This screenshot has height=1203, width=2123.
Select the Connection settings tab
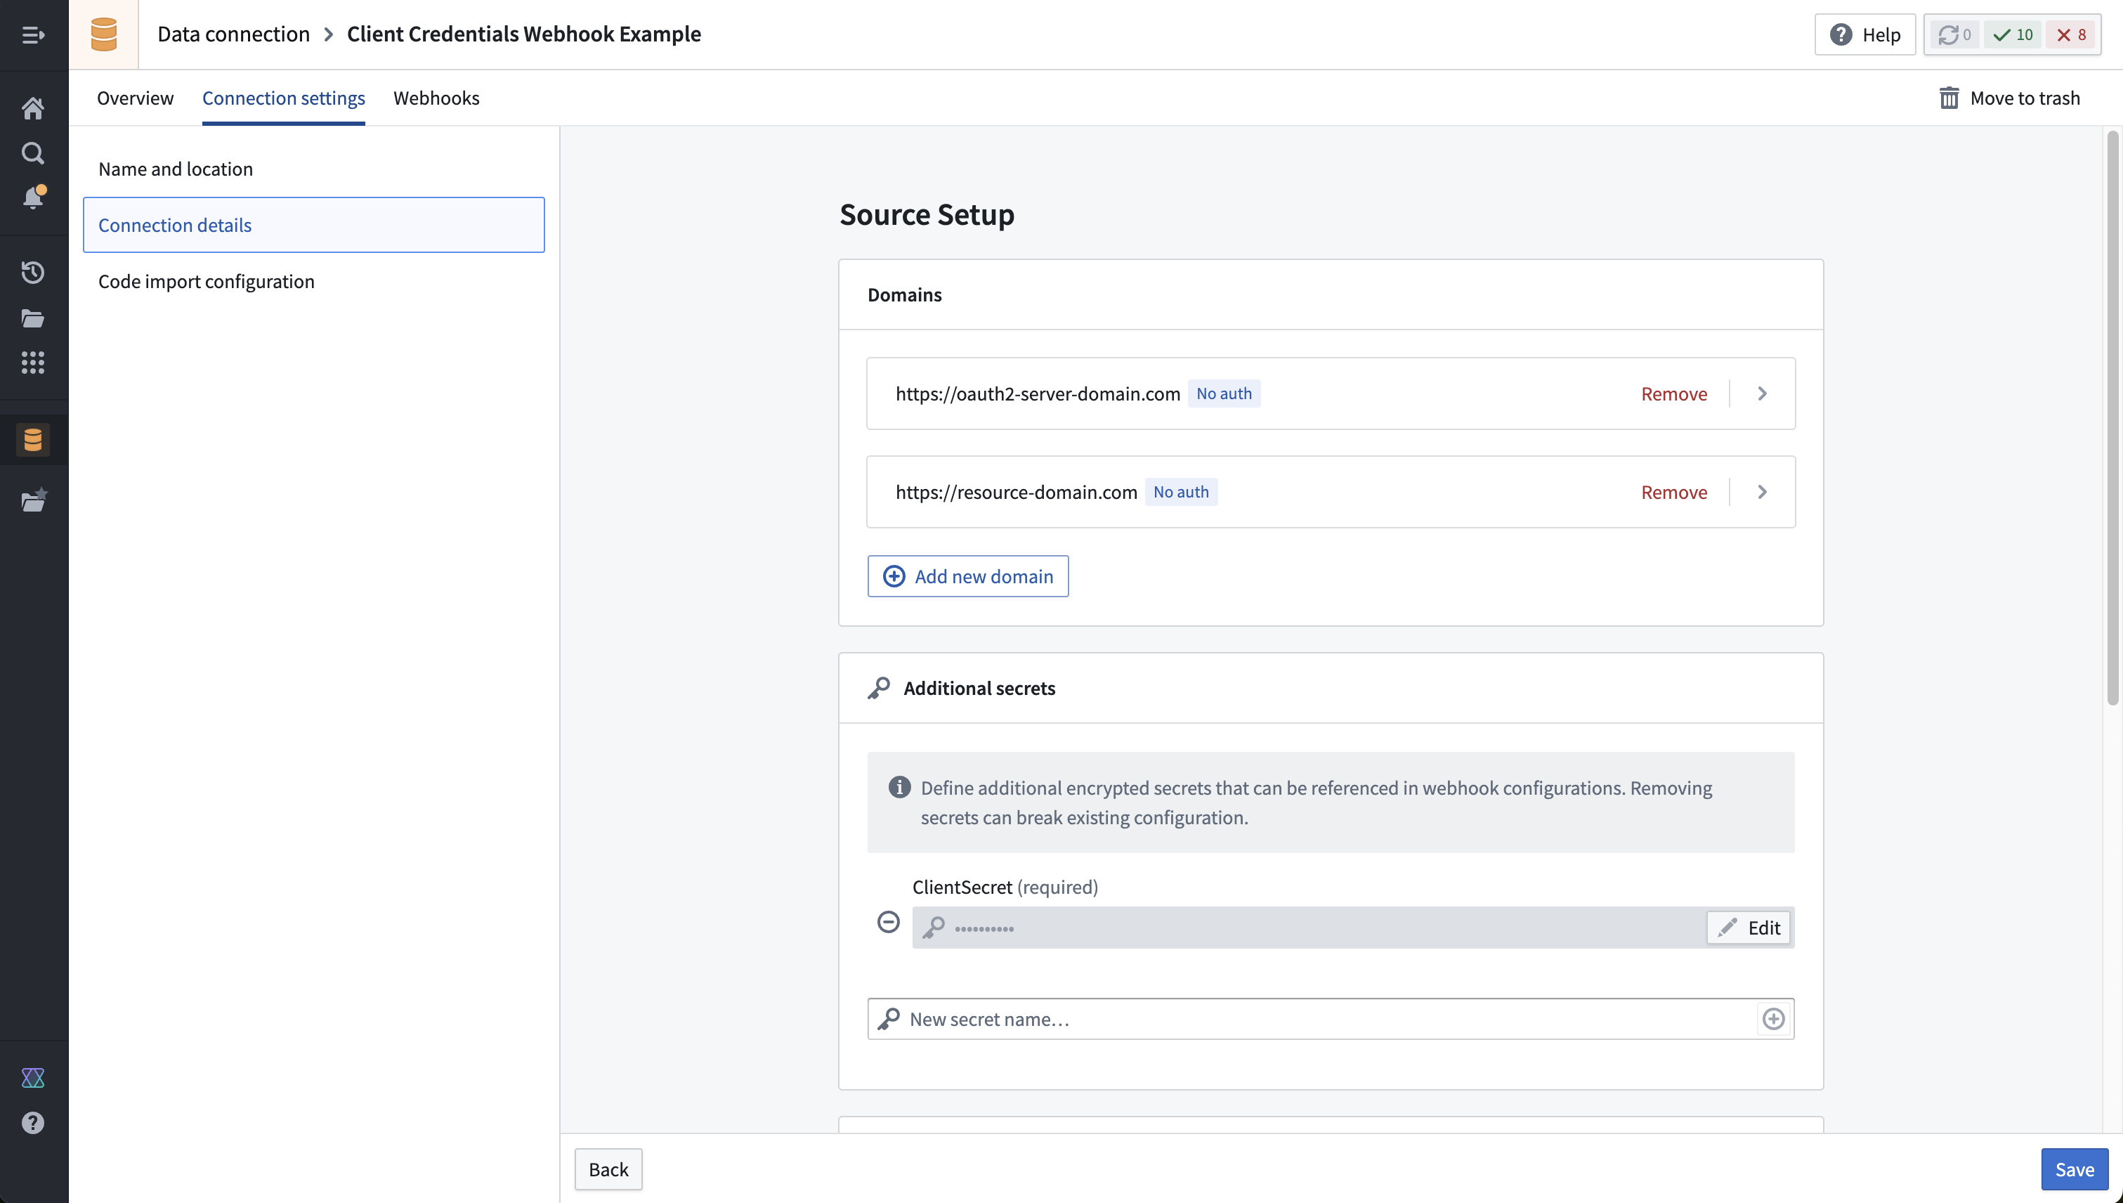click(x=283, y=98)
